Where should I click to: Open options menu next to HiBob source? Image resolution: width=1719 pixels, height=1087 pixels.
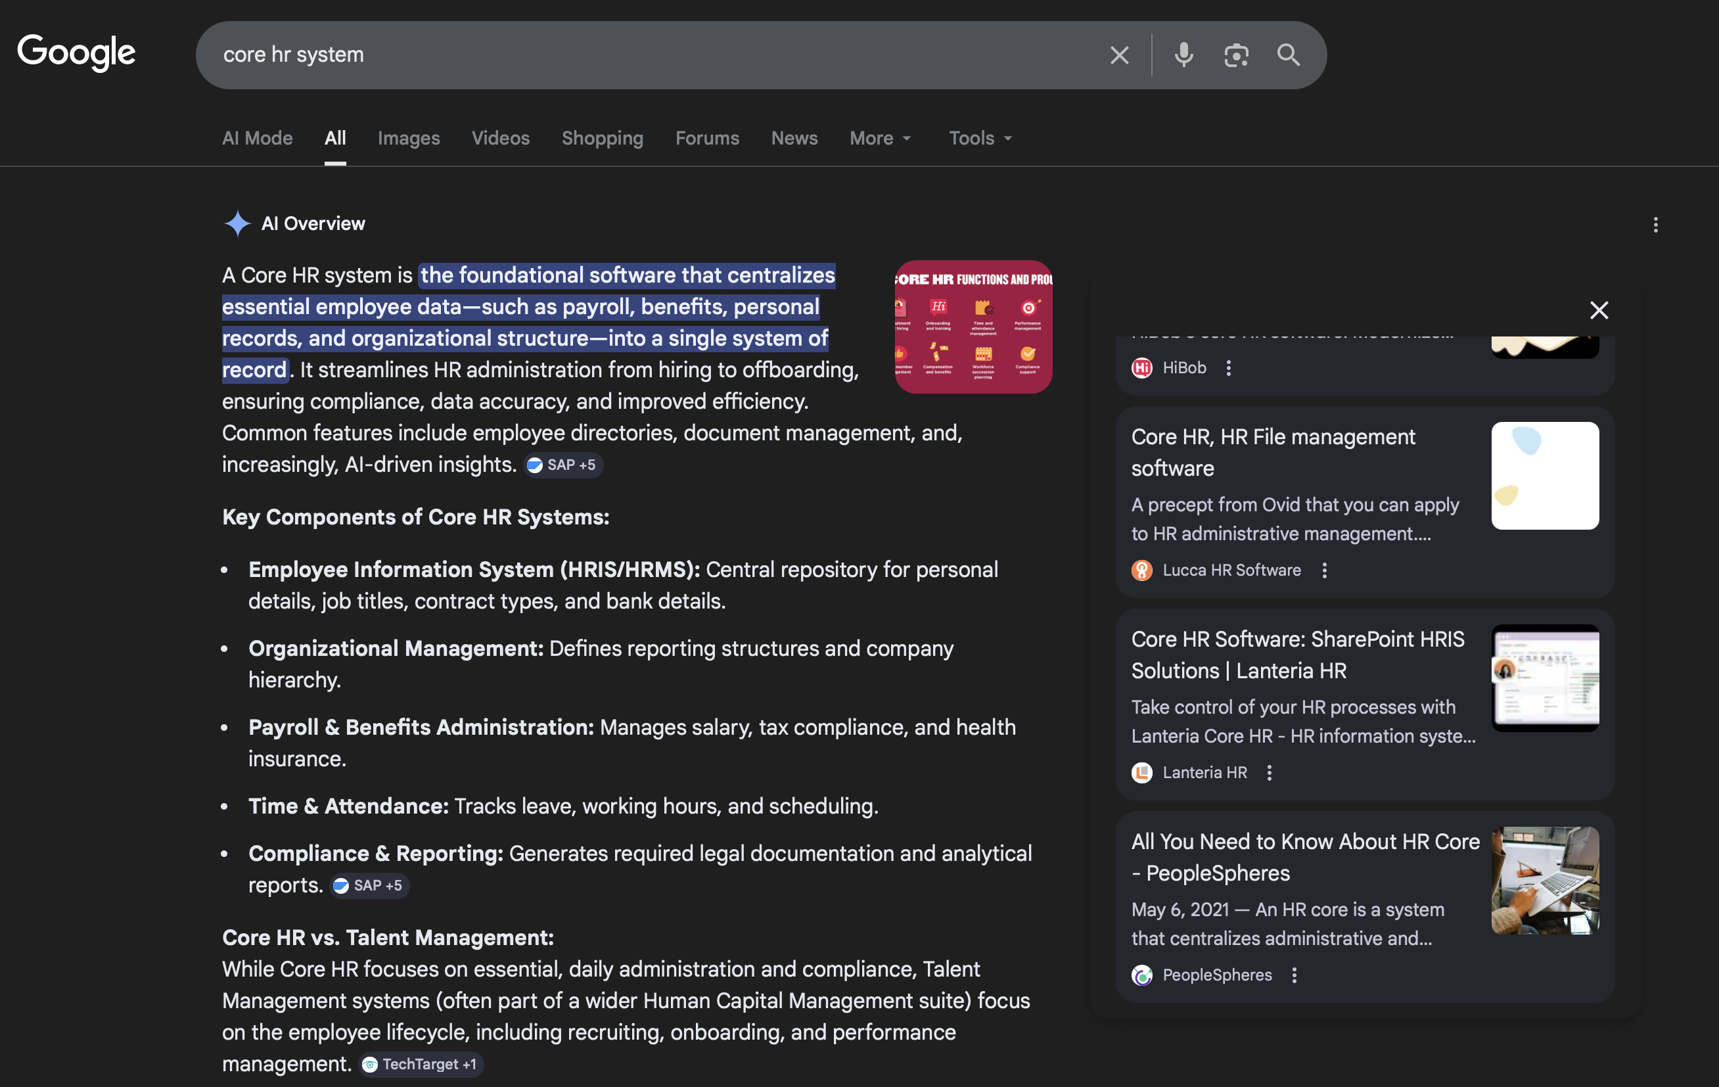tap(1228, 368)
